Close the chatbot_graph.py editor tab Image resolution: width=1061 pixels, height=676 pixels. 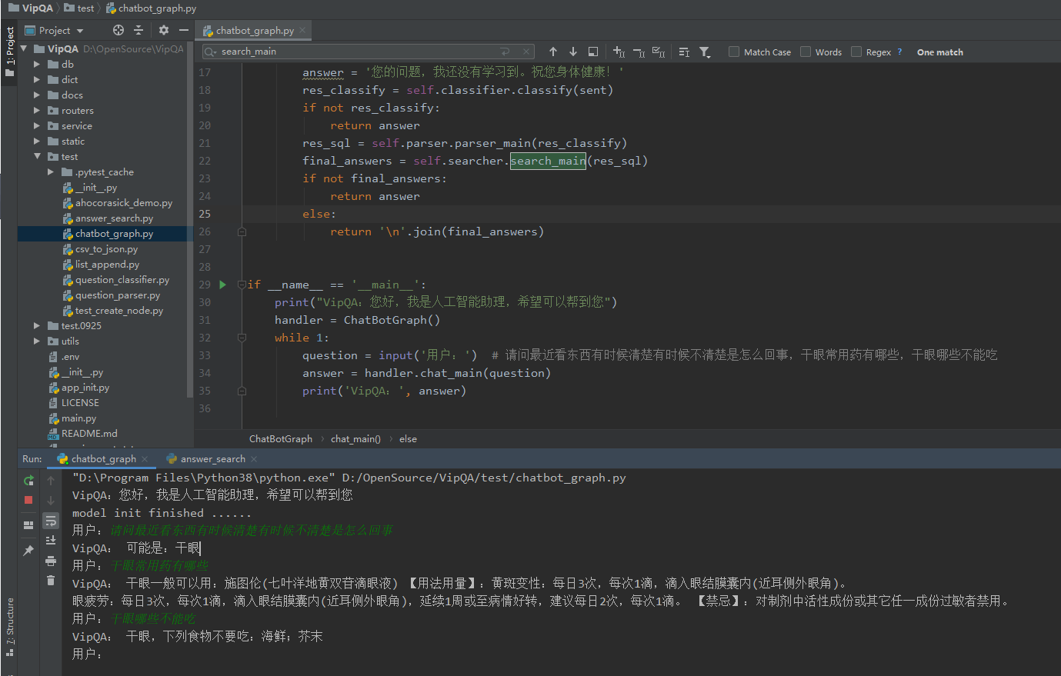point(302,31)
